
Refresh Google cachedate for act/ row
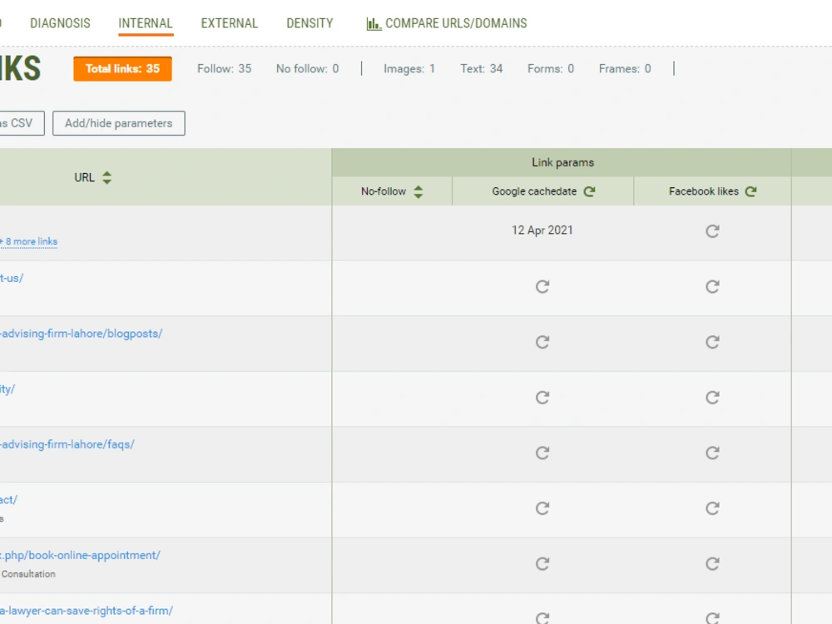(x=542, y=508)
